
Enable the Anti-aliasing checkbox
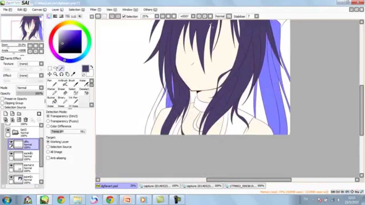(48, 158)
